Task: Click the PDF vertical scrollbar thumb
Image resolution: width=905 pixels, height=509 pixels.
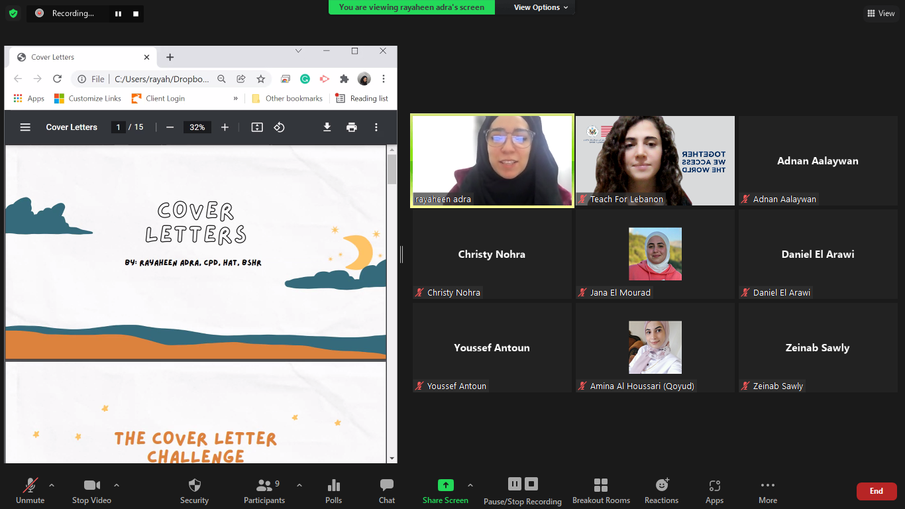Action: point(392,170)
